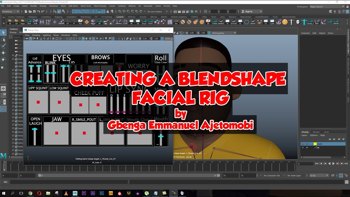350x197 pixels.
Task: Open Chrome from the Windows taskbar
Action: tap(30, 193)
